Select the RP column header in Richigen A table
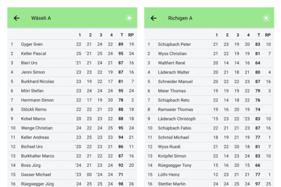281x187 pixels. coord(268,35)
